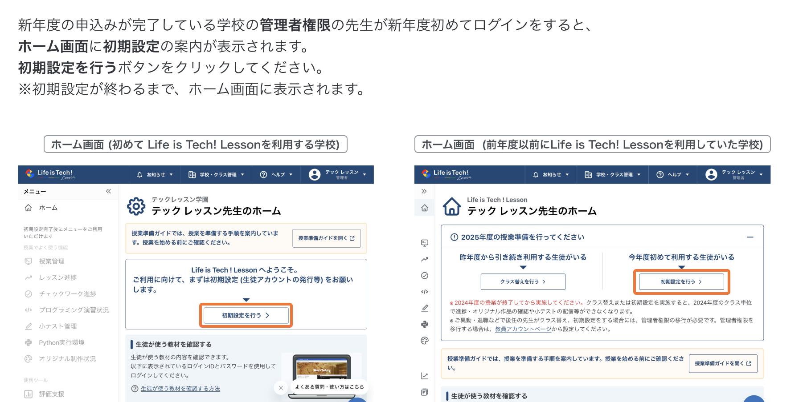Click 初期設定を行う under 今年度初めて利用する生徒がいる
The image size is (811, 402).
click(x=681, y=282)
